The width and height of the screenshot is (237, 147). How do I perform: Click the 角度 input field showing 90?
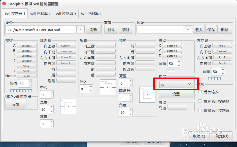pyautogui.click(x=124, y=113)
